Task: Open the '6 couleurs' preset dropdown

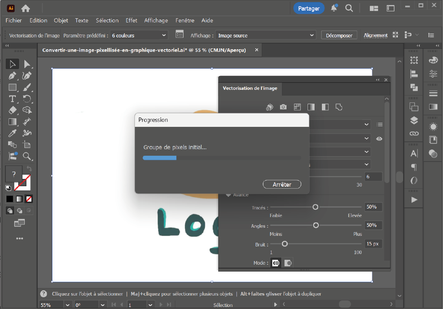Action: point(139,35)
